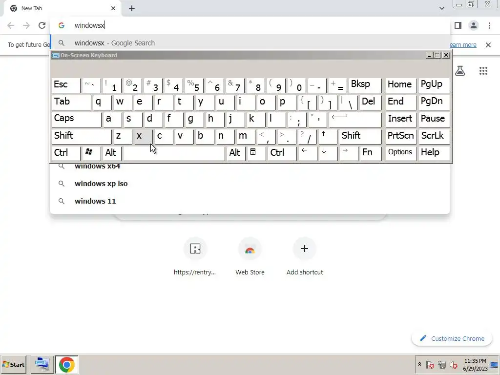The image size is (500, 375).
Task: Click the Help key on keyboard
Action: click(434, 153)
